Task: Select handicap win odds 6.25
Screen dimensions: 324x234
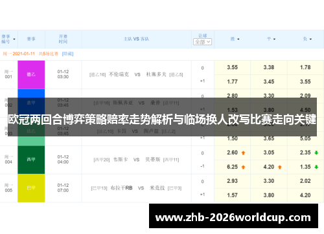Action: point(233,167)
